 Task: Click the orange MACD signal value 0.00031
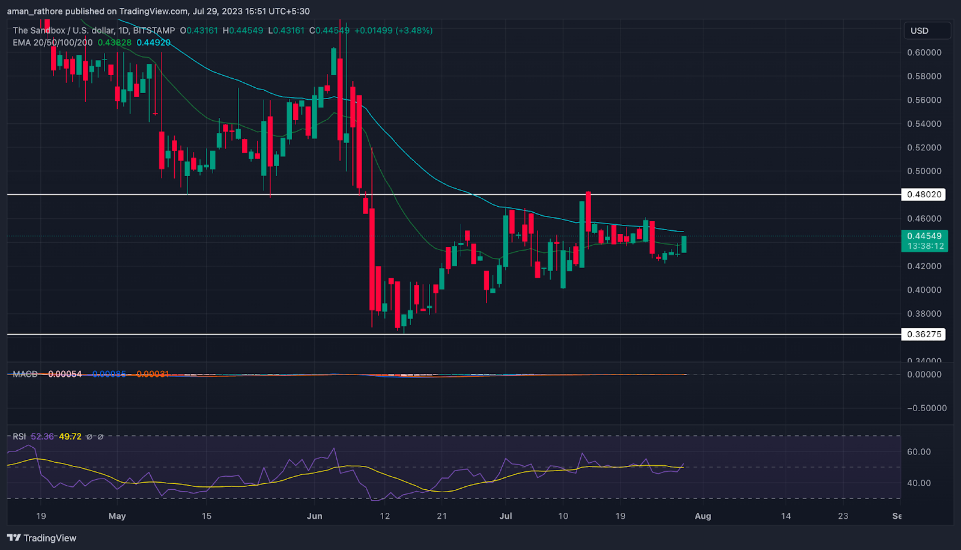click(152, 374)
